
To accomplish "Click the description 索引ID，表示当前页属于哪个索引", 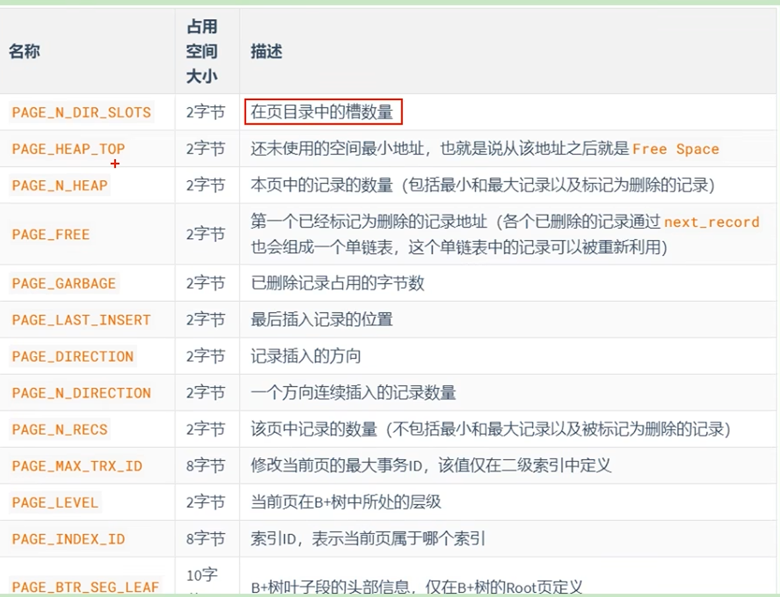I will [x=368, y=539].
